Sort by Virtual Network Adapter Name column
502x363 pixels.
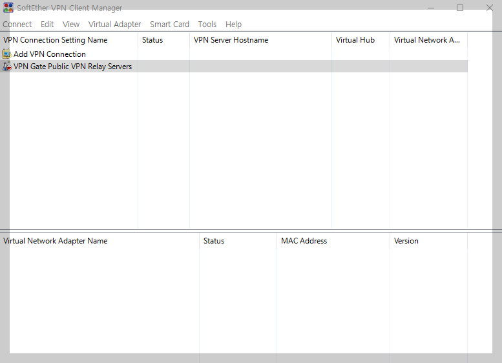click(99, 241)
